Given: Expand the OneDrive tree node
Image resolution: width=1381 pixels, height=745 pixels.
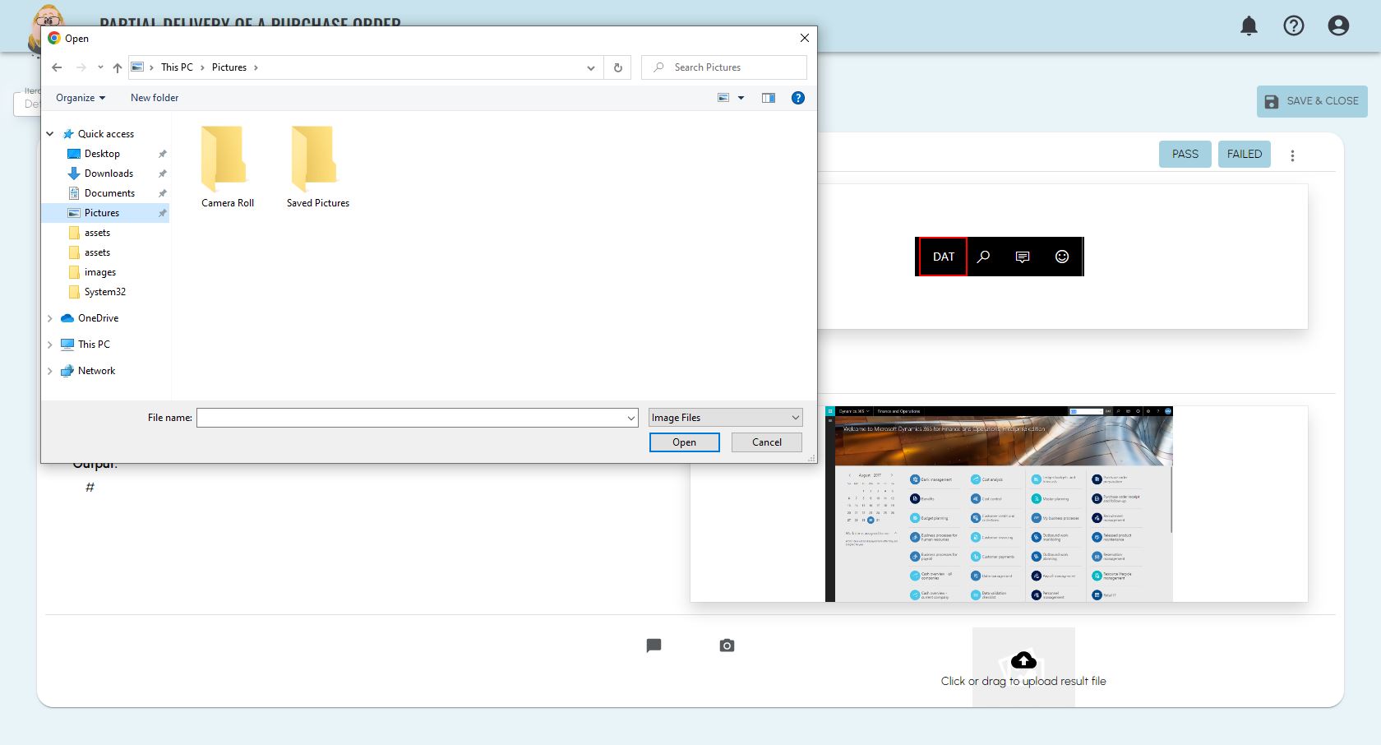Looking at the screenshot, I should coord(50,318).
